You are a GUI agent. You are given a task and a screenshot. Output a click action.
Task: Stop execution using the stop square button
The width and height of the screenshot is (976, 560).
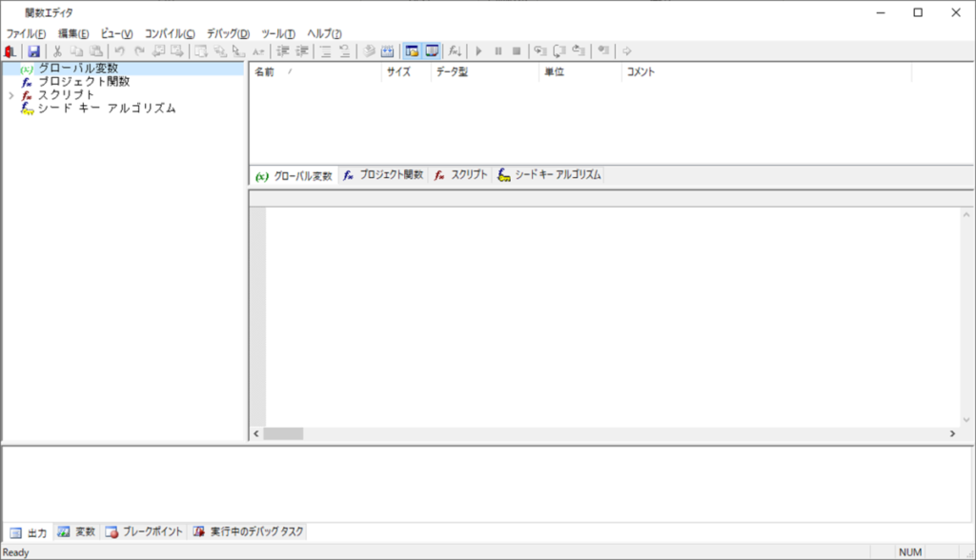coord(517,50)
